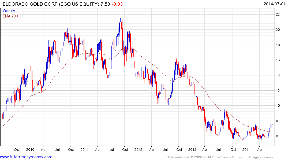Click the 10 price axis label
Viewport: 288px width, 161px height.
tap(278, 106)
